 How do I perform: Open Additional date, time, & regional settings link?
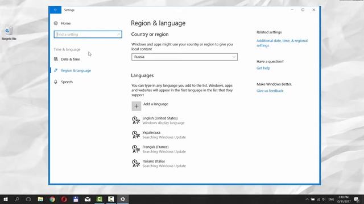282,43
